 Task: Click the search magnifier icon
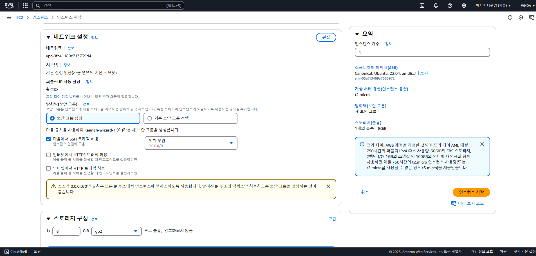tap(38, 6)
